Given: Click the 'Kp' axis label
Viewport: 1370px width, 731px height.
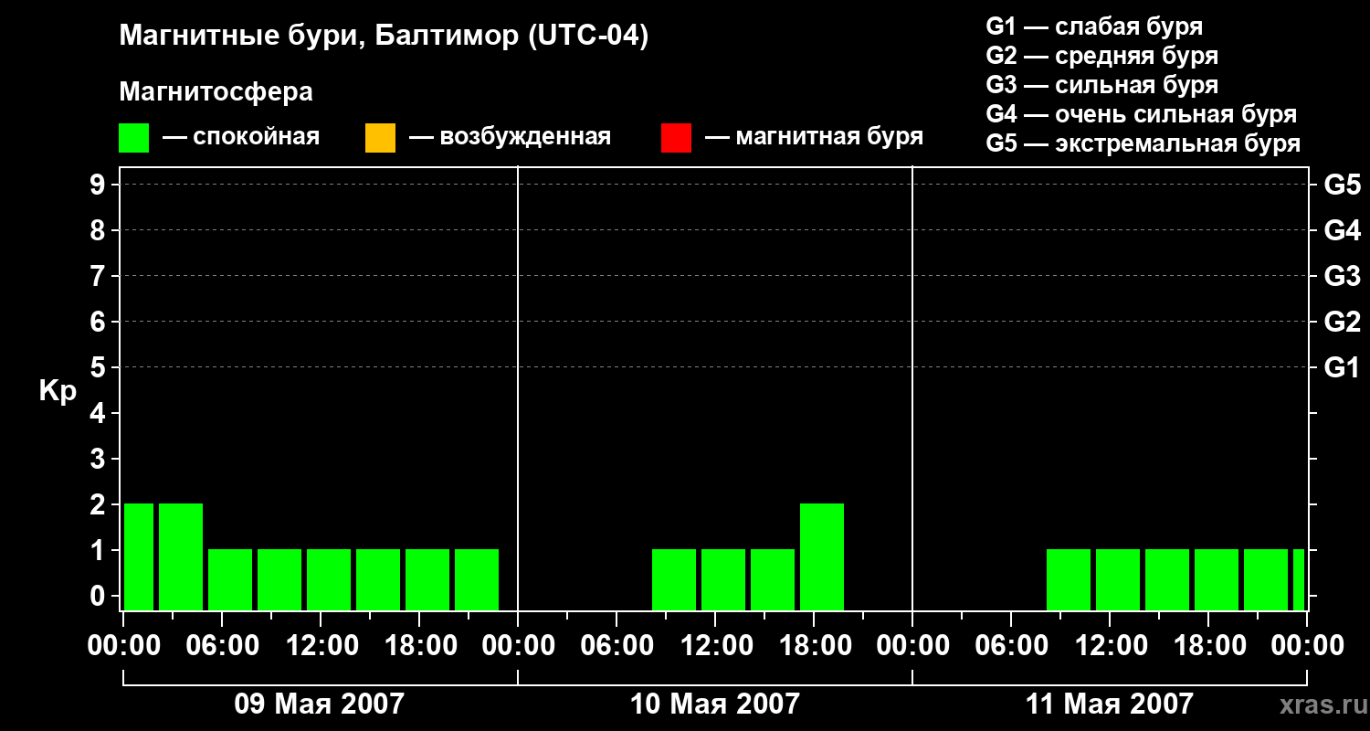Looking at the screenshot, I should point(58,391).
